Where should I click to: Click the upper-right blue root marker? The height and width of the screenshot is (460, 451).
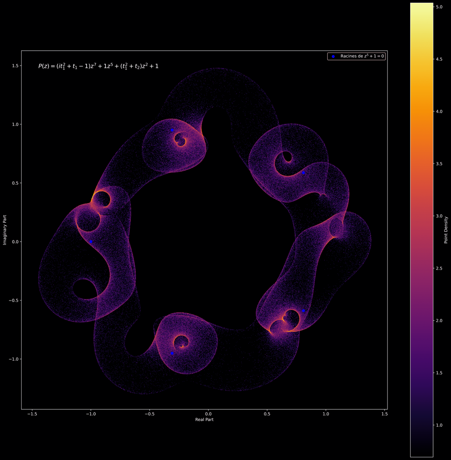point(304,172)
